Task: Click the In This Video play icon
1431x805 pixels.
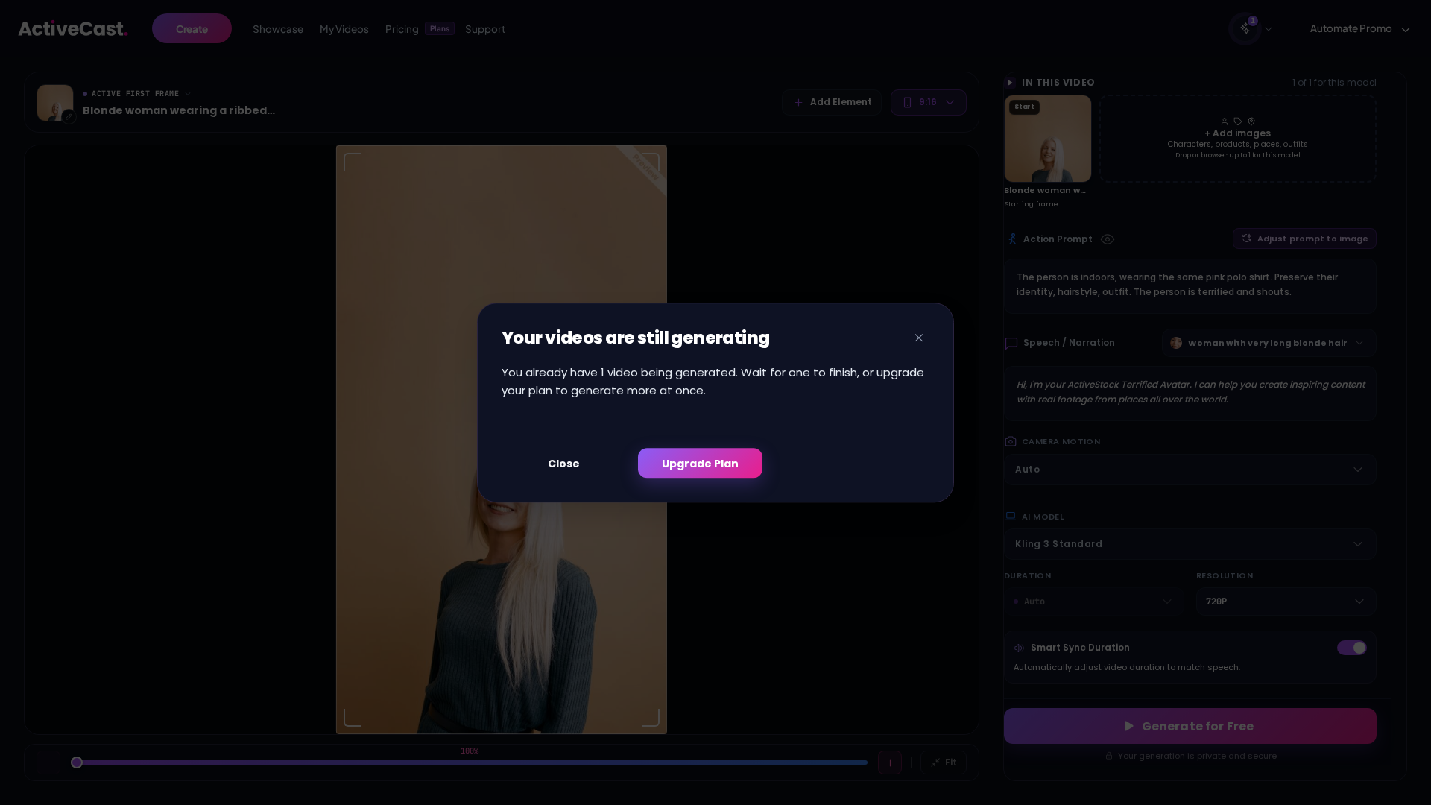Action: [x=1011, y=83]
